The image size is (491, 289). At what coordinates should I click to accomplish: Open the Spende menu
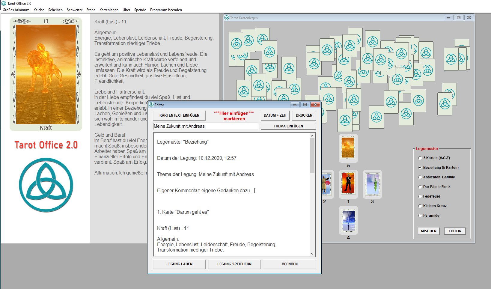point(140,10)
